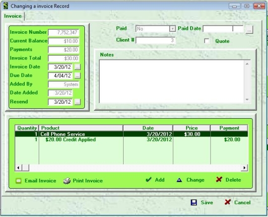Screen dimensions: 268x217
Task: Click the line items left scroll arrow
Action: (18, 168)
